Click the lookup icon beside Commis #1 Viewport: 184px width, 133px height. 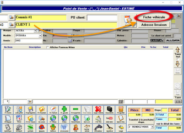coord(12,17)
